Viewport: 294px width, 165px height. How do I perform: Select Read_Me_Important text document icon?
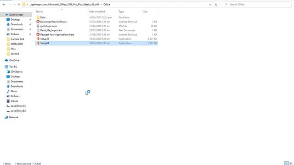coord(38,30)
